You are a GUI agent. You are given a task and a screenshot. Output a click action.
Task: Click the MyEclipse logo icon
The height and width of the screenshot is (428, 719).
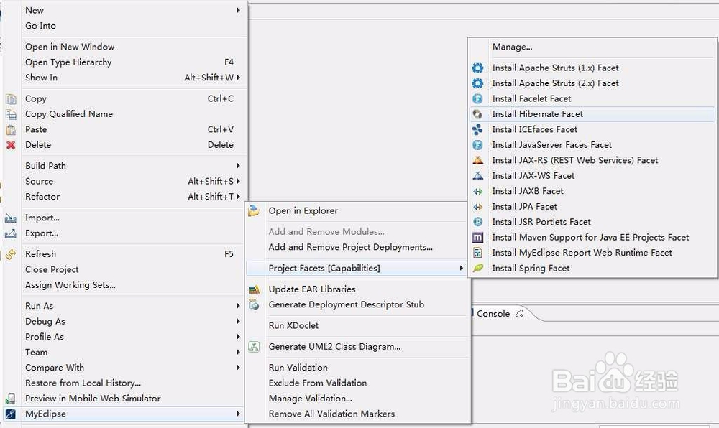[x=11, y=414]
